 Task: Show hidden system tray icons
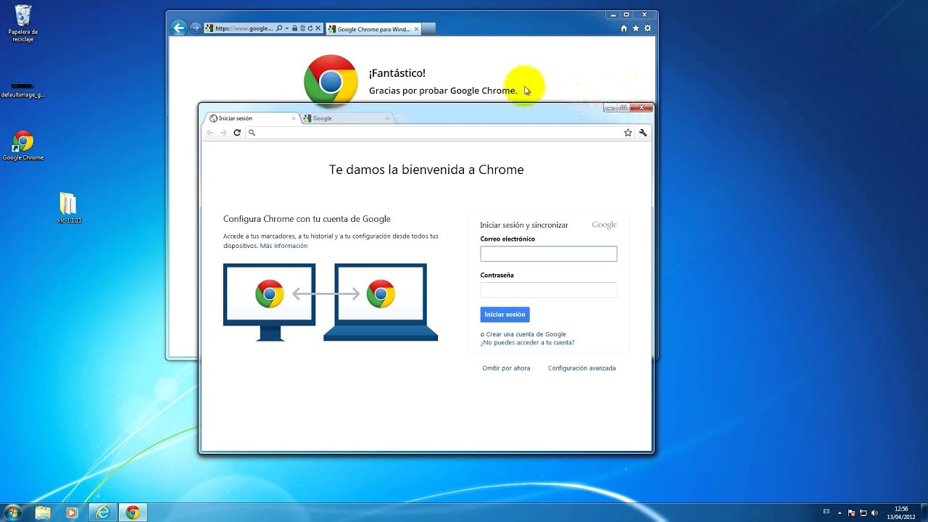(841, 513)
